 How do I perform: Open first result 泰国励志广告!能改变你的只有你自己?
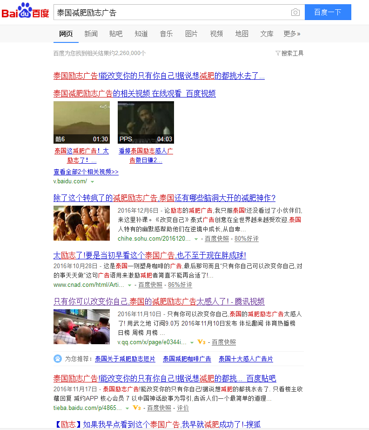coord(159,76)
